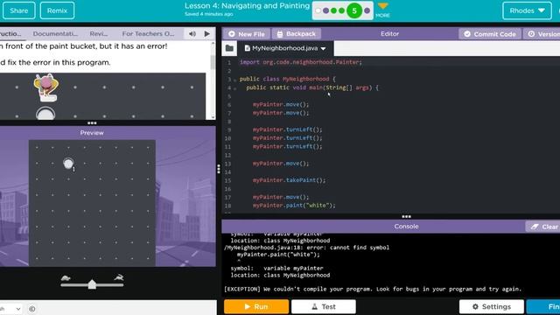Click myPainter.turnLeft() on line 9
The height and width of the screenshot is (315, 560).
click(288, 129)
